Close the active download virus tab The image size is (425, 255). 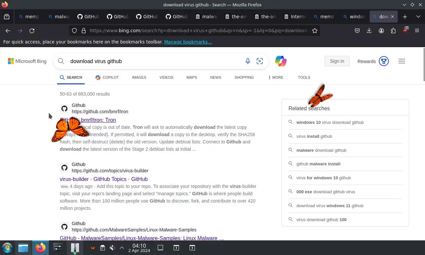pos(392,17)
